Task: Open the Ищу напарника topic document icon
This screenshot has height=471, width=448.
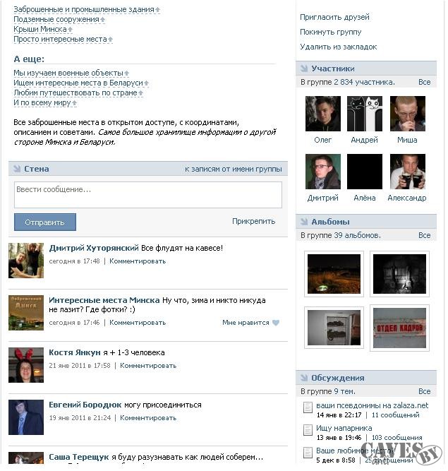Action: (x=308, y=431)
